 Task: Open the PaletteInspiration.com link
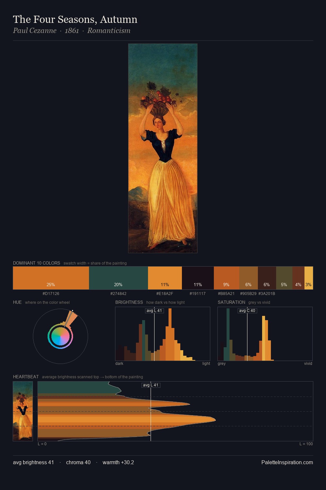(287, 462)
